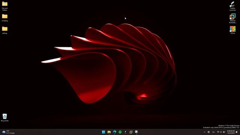Screen dimensions: 240x135
Task: Open the volume speaker icon
Action: [x=221, y=132]
